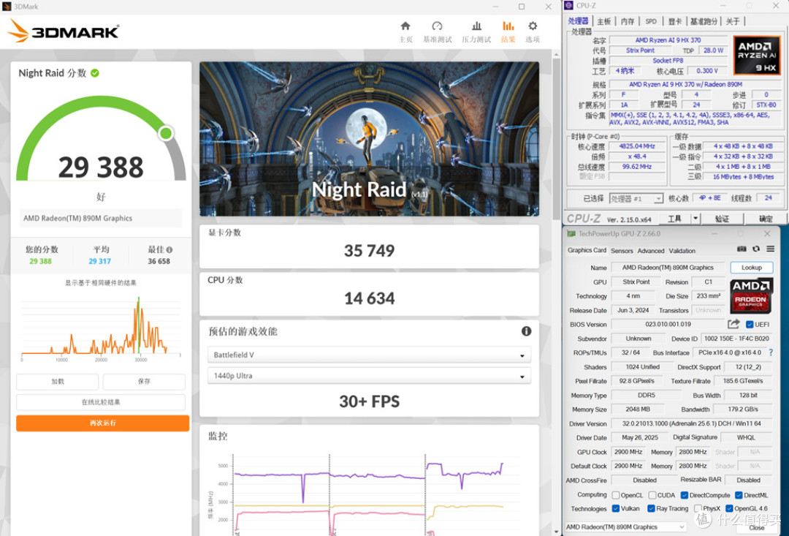Toggle the Ray Tracing checkbox

click(651, 509)
